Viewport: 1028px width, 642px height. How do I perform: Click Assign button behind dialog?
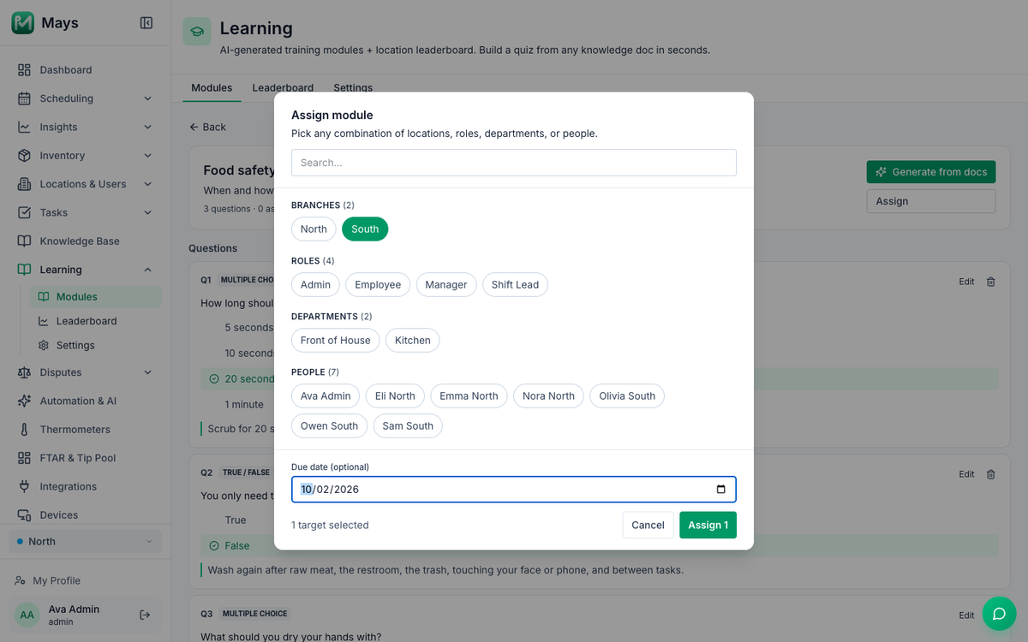[931, 201]
